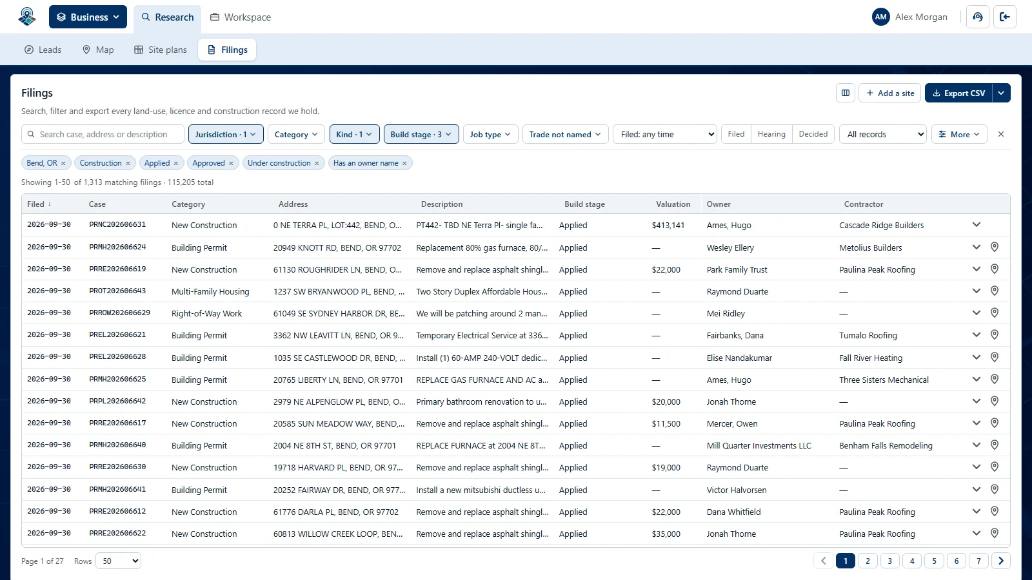Expand row details for PRPL202606642
This screenshot has height=580, width=1032.
tap(977, 401)
